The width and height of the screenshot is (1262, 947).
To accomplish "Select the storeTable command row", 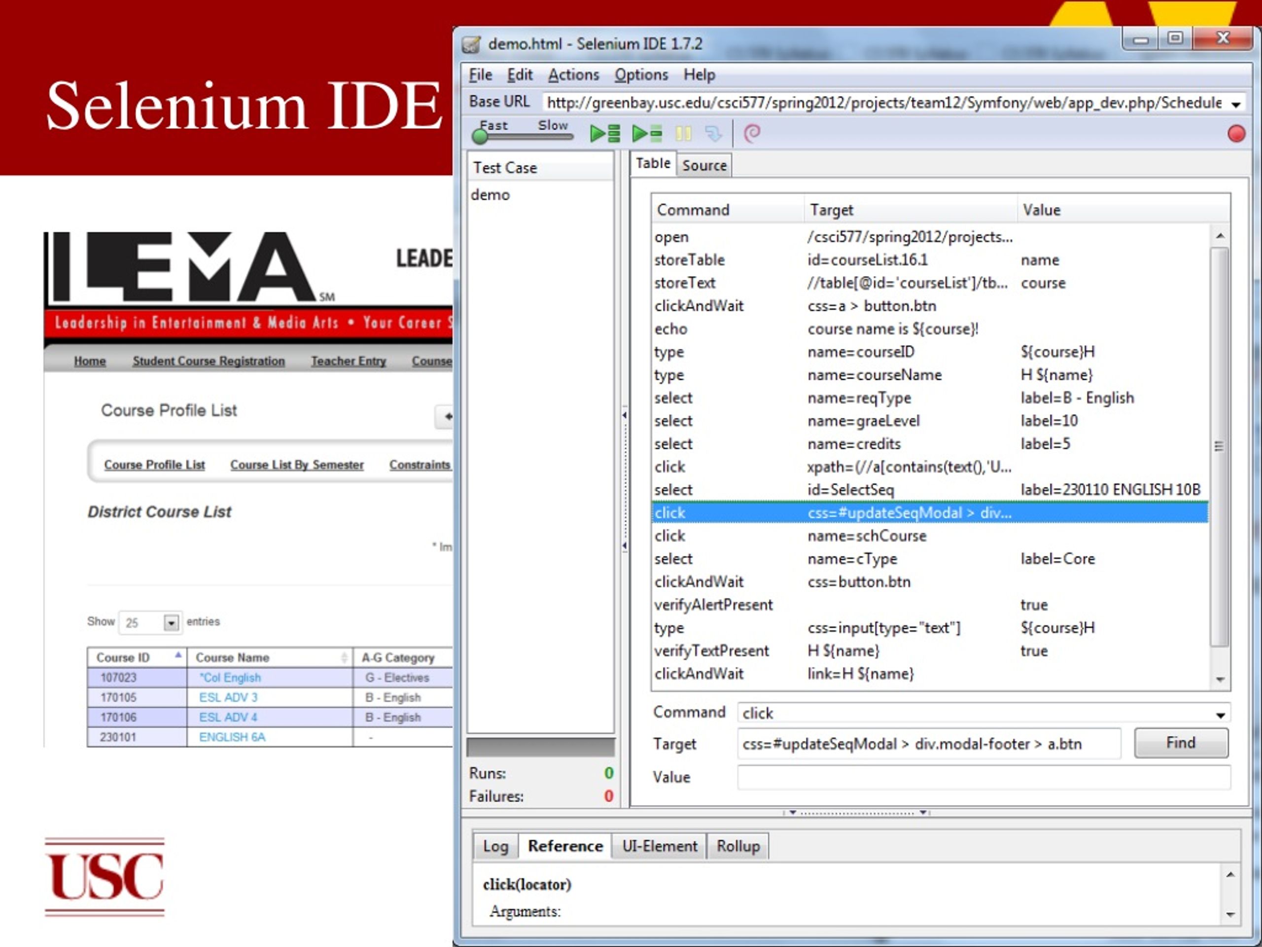I will point(929,260).
